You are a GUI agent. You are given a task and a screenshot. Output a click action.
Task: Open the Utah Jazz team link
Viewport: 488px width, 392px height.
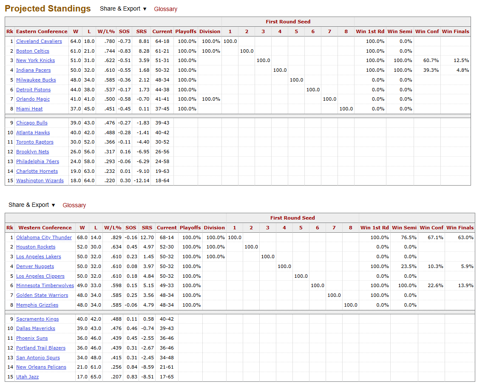(x=27, y=377)
